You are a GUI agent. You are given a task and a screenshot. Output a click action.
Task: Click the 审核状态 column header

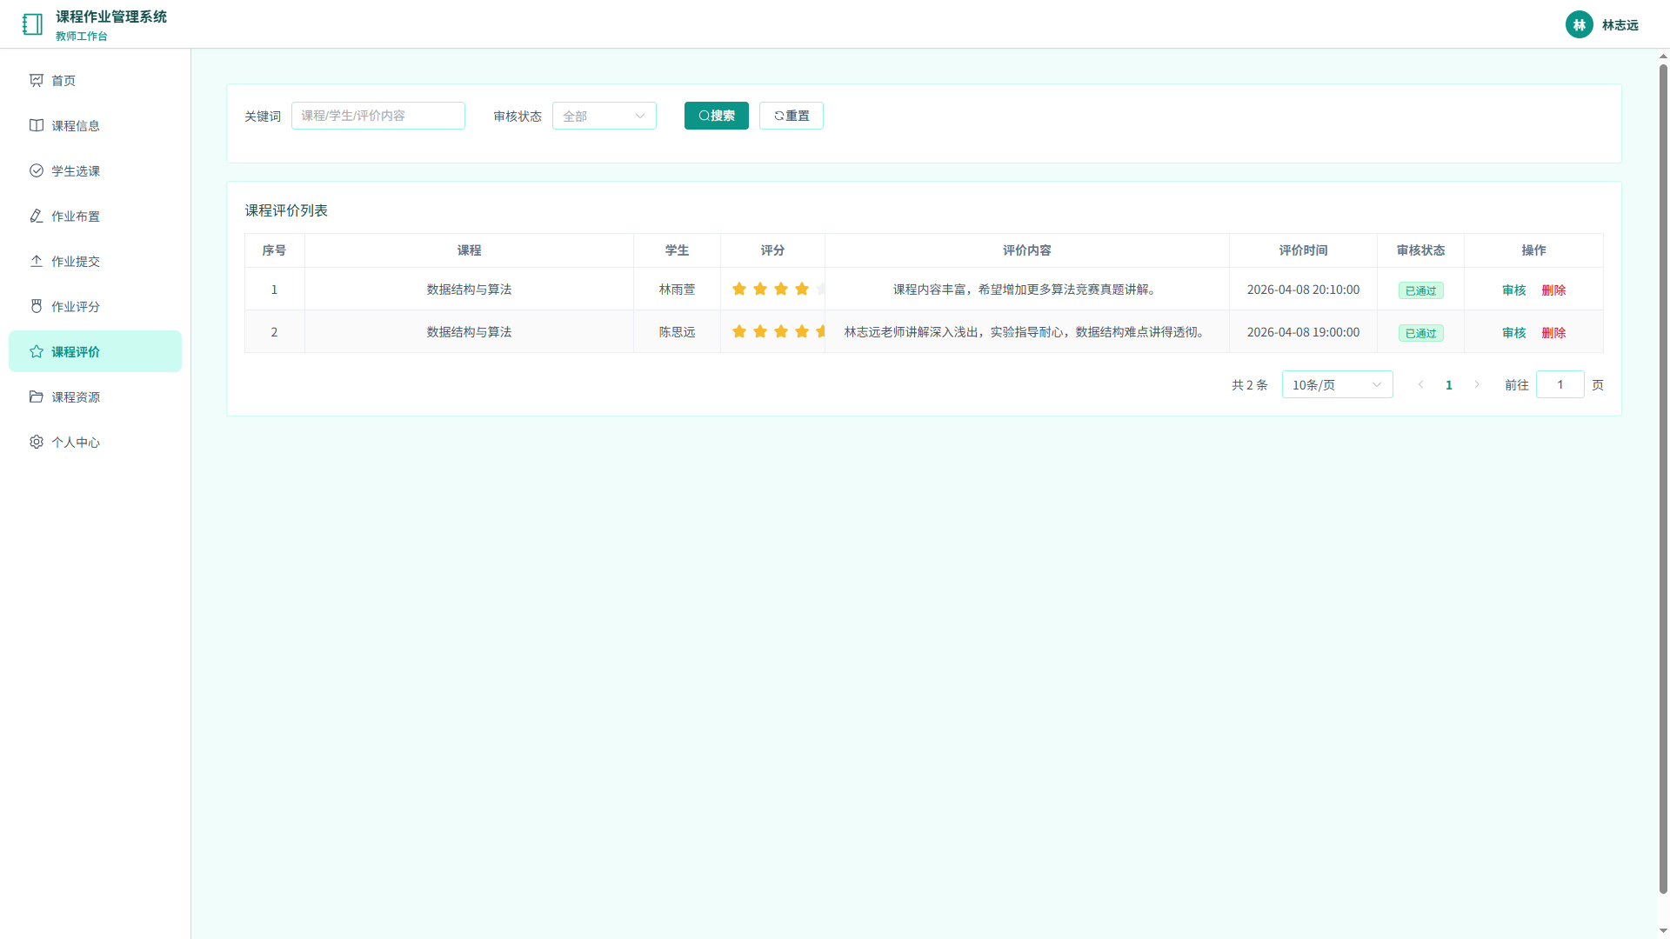click(x=1421, y=250)
